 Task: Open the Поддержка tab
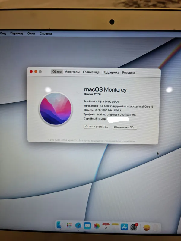(x=111, y=72)
